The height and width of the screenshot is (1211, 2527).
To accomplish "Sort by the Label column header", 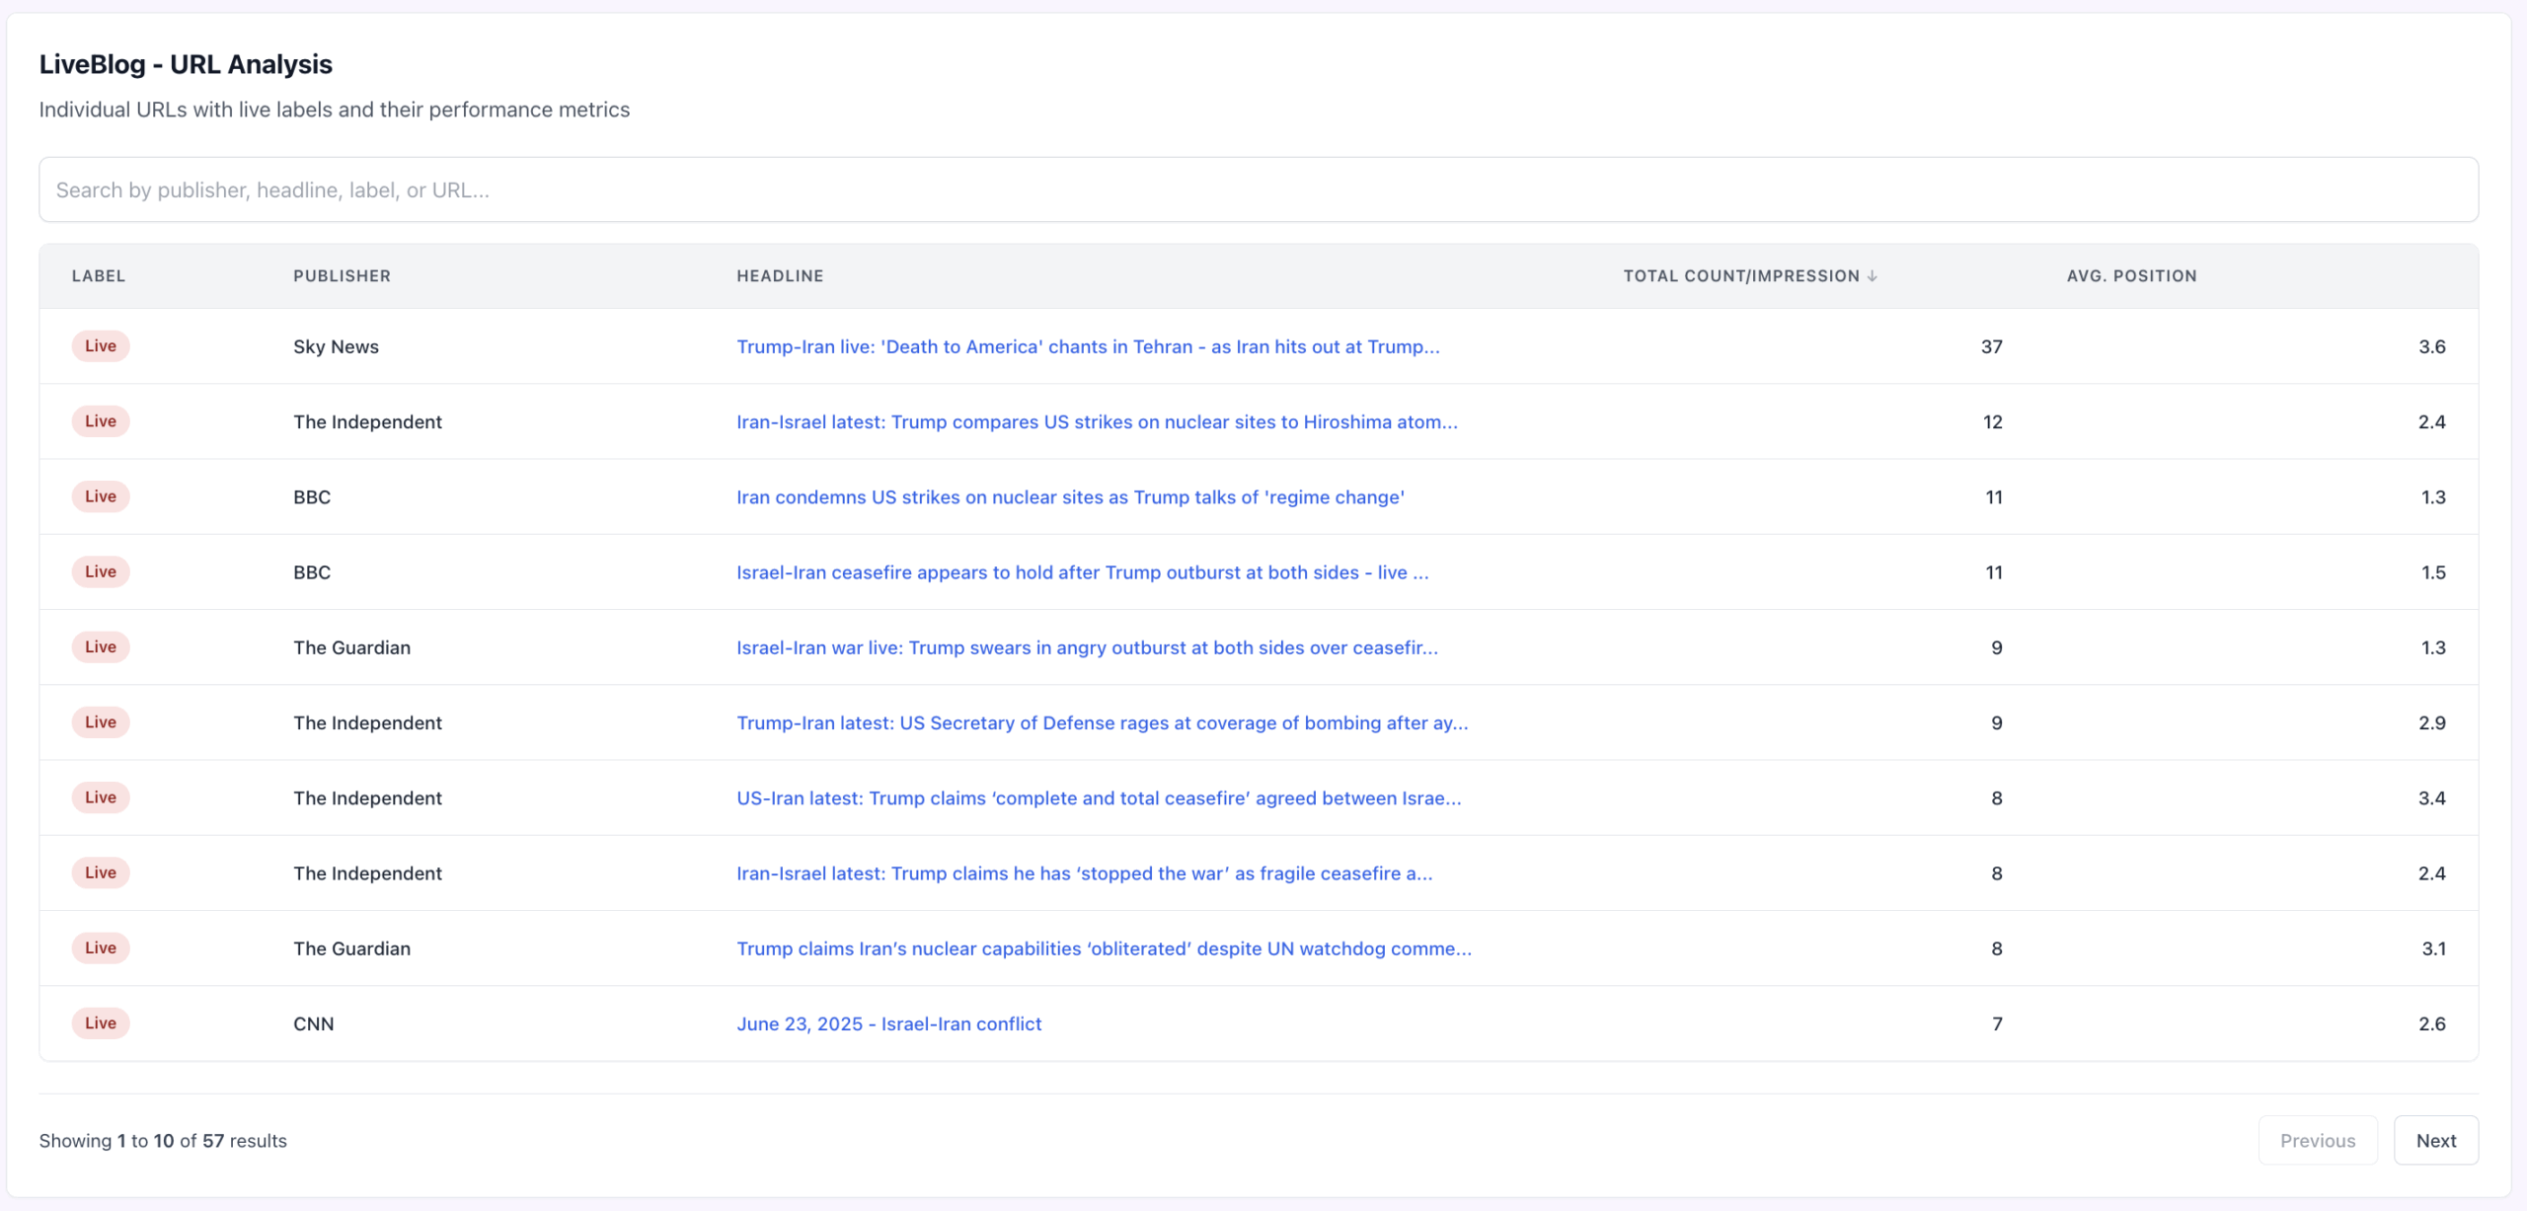I will tap(98, 276).
